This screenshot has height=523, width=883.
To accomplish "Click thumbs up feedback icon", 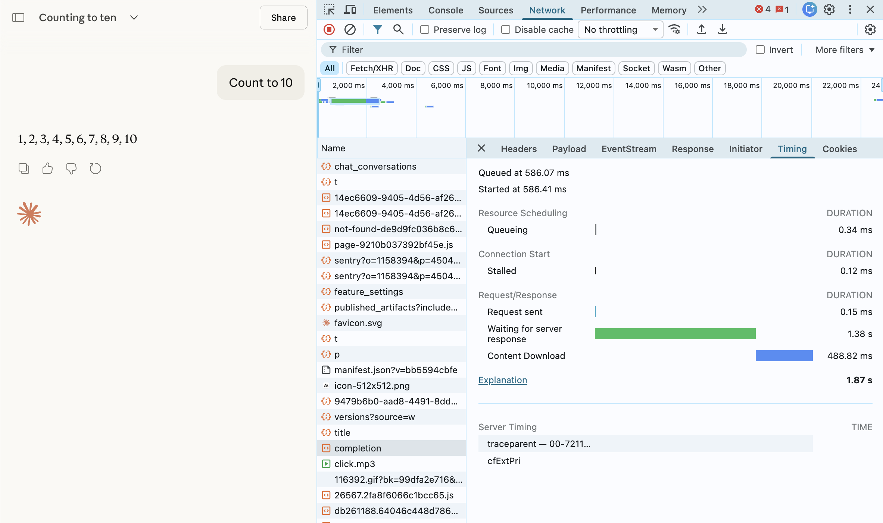I will (47, 168).
